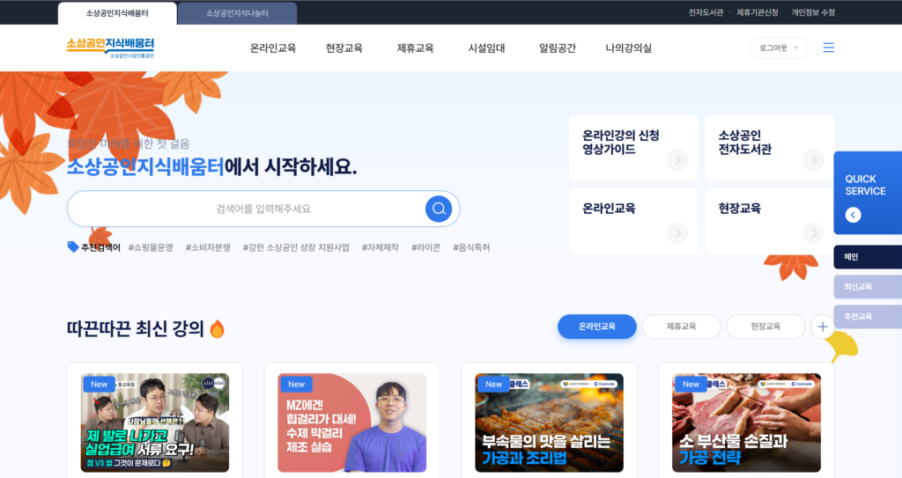Select #라이콘 recommended keyword
This screenshot has height=478, width=902.
point(425,247)
